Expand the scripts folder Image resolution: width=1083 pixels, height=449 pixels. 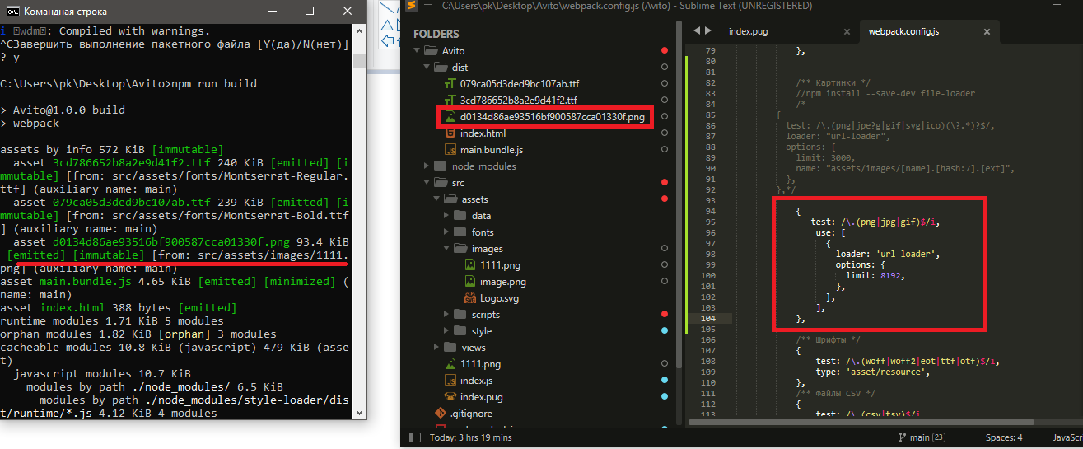[x=447, y=315]
